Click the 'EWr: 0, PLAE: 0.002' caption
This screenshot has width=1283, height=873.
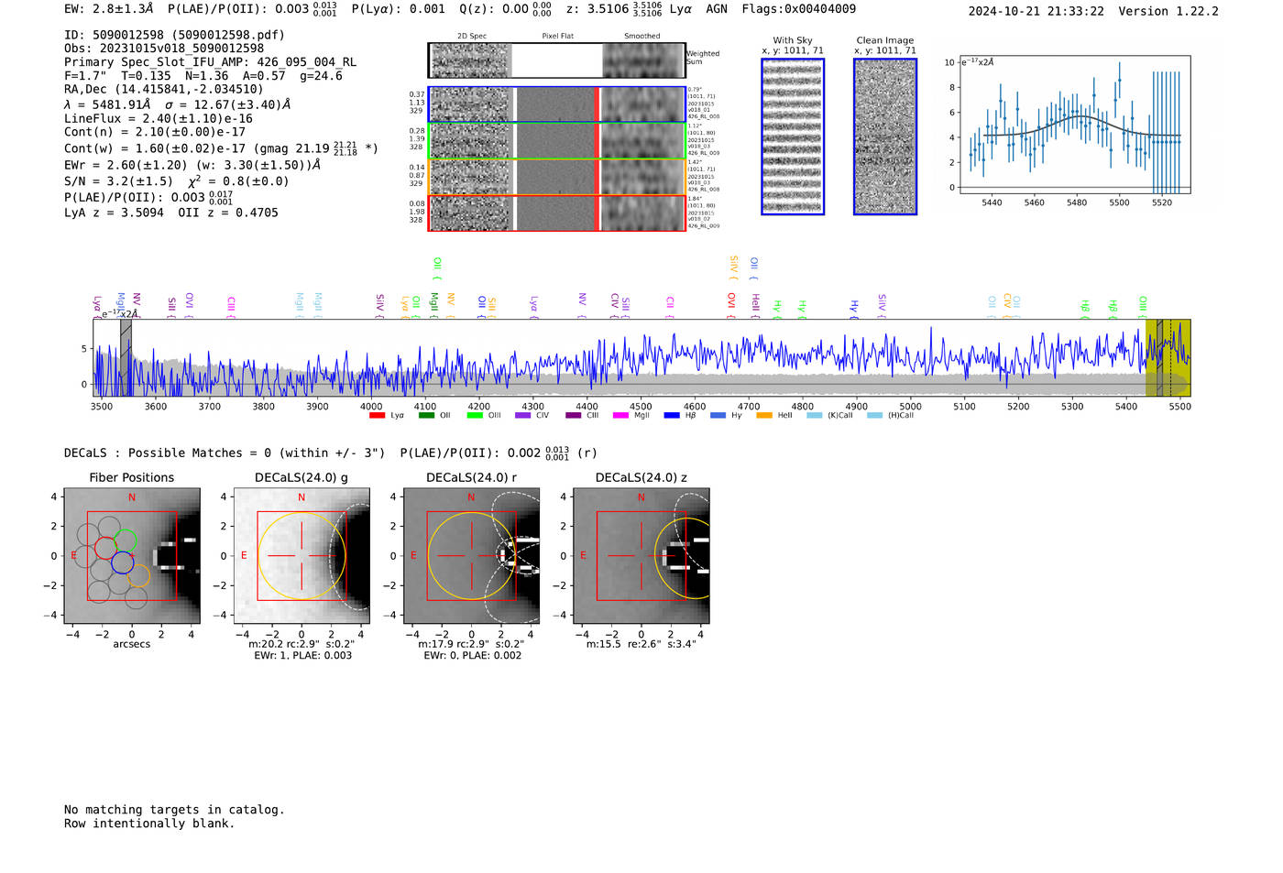pos(472,656)
